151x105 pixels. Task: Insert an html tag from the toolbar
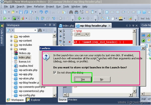pos(143,18)
